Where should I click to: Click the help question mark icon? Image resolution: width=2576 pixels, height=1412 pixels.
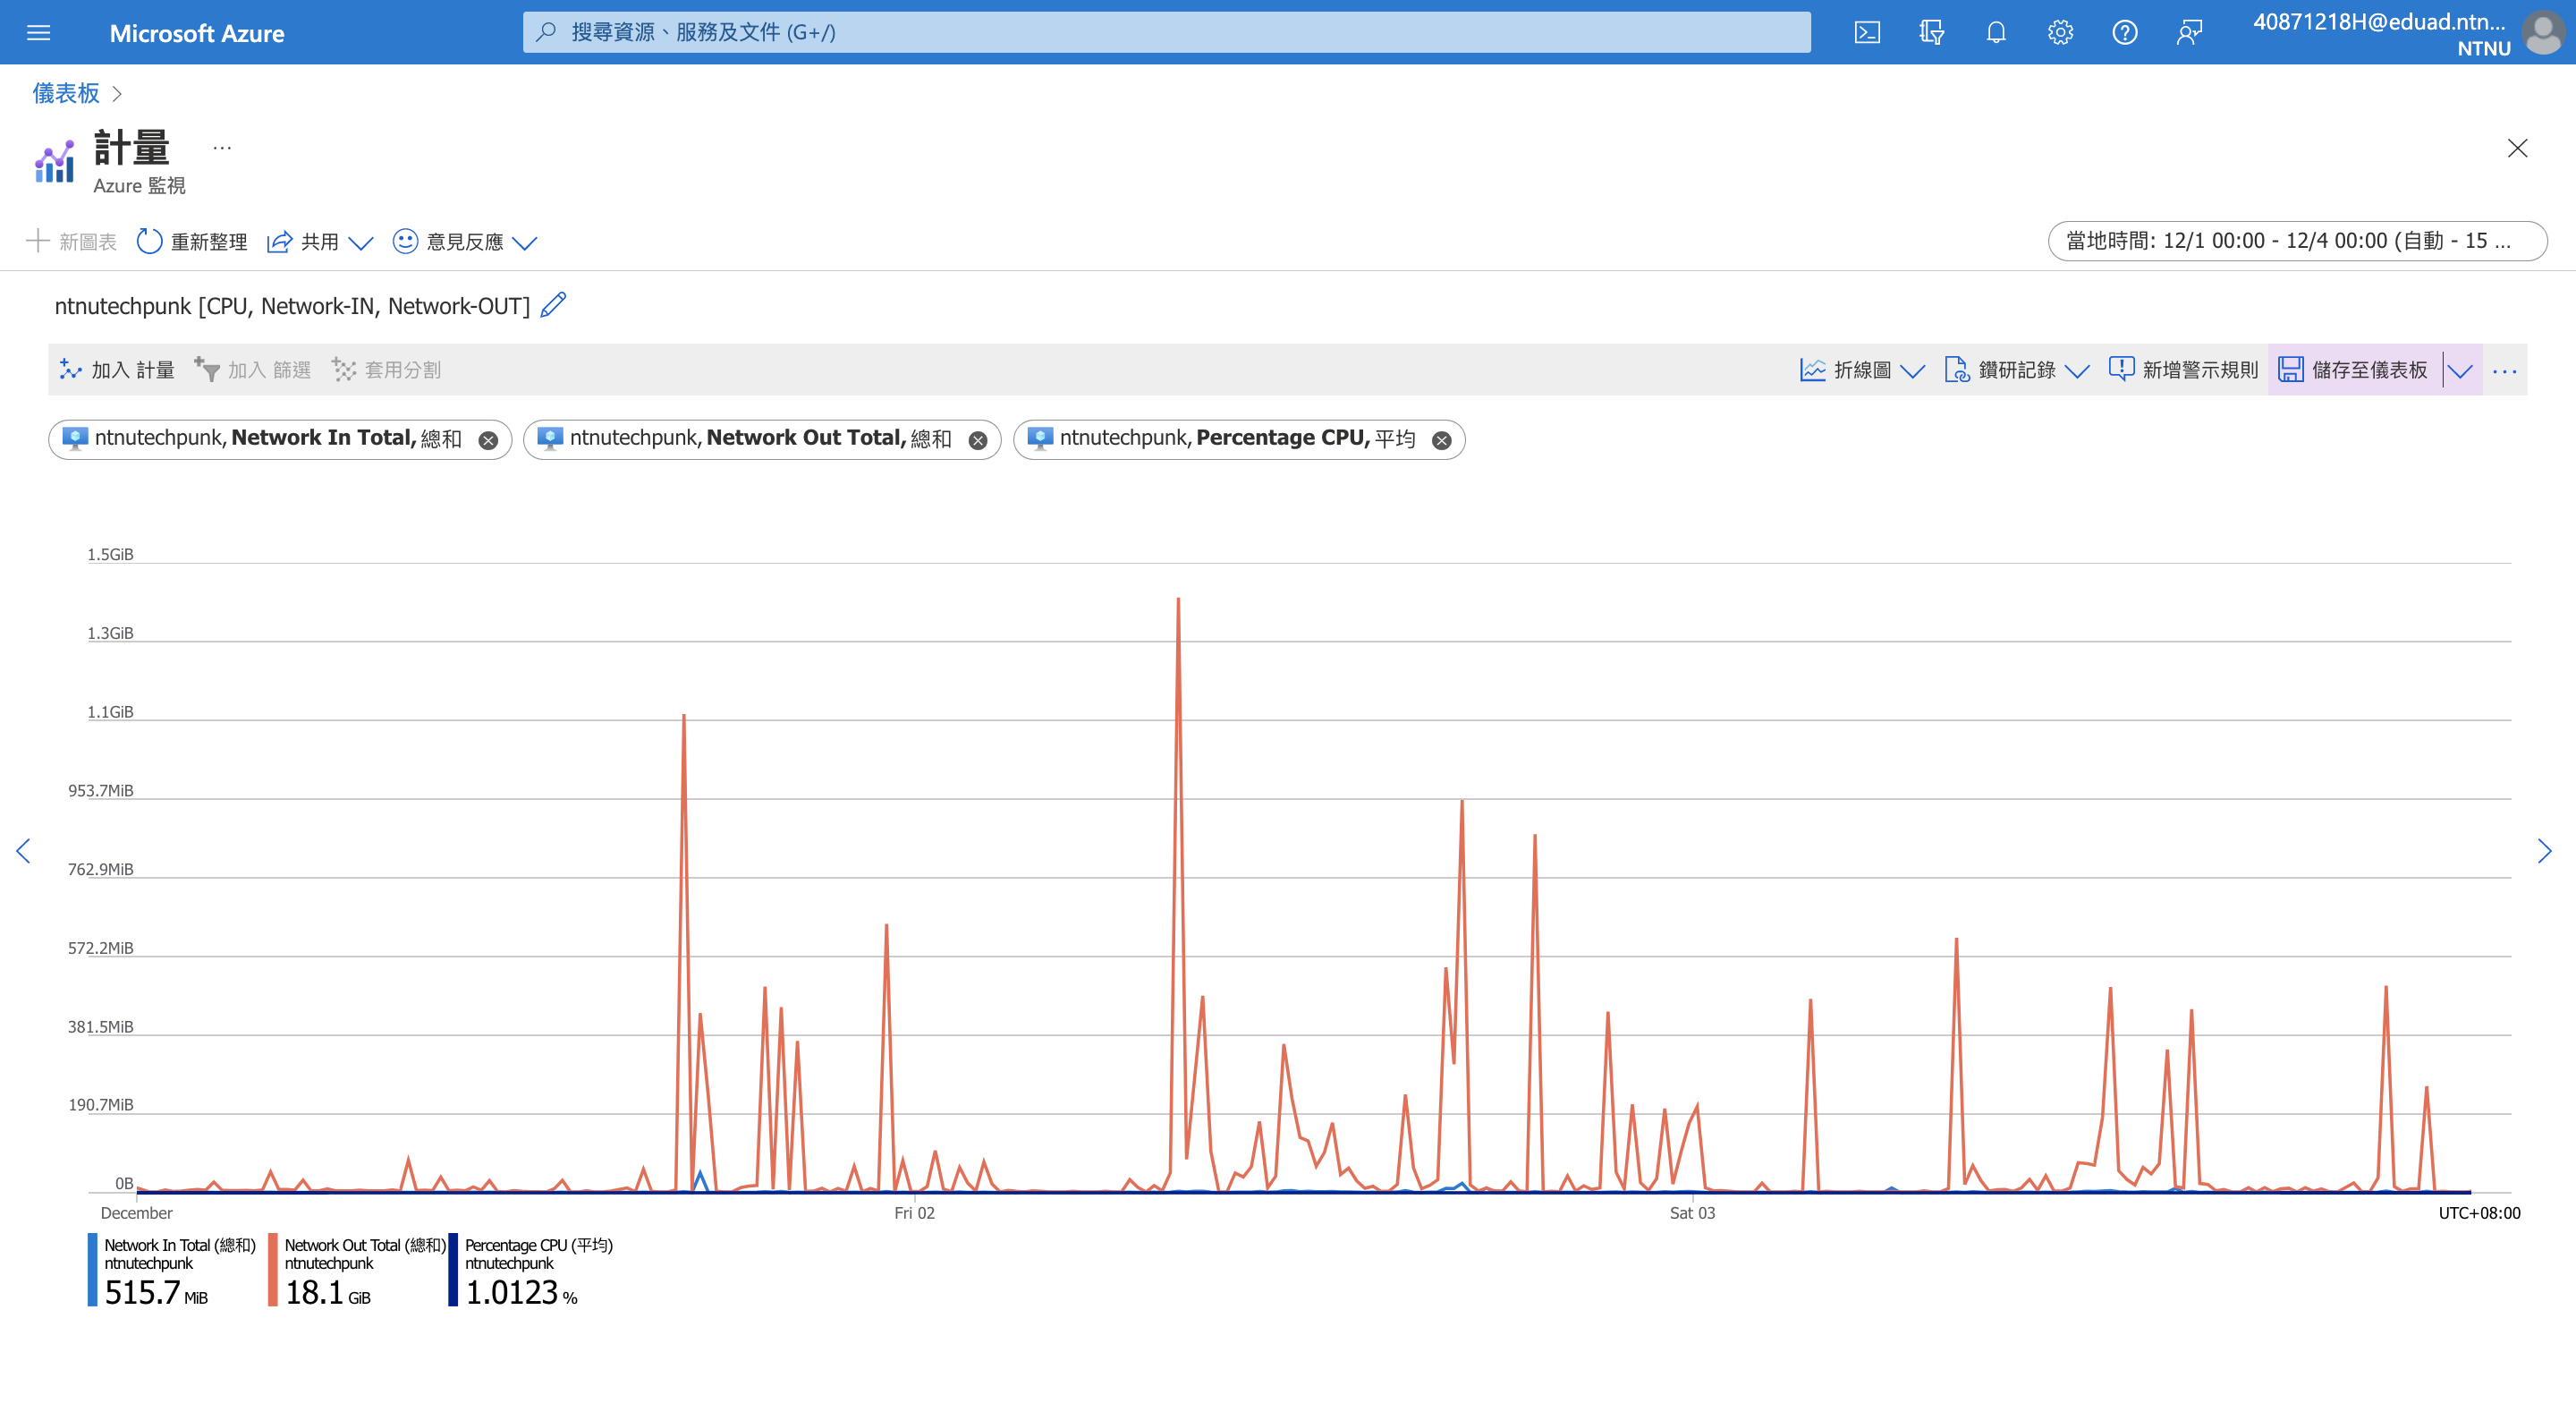[2124, 32]
